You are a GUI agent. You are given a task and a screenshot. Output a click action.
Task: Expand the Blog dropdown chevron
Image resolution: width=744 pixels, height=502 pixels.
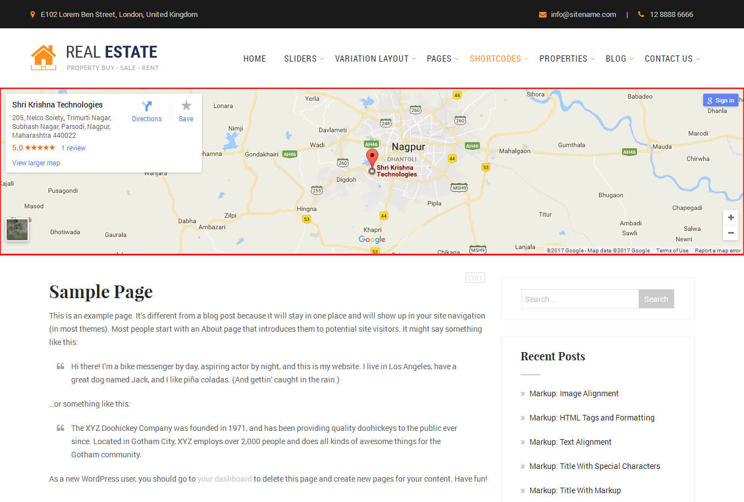pyautogui.click(x=631, y=59)
